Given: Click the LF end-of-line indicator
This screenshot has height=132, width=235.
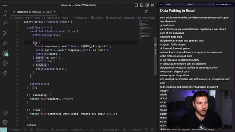Looking at the screenshot, I should point(93,129).
